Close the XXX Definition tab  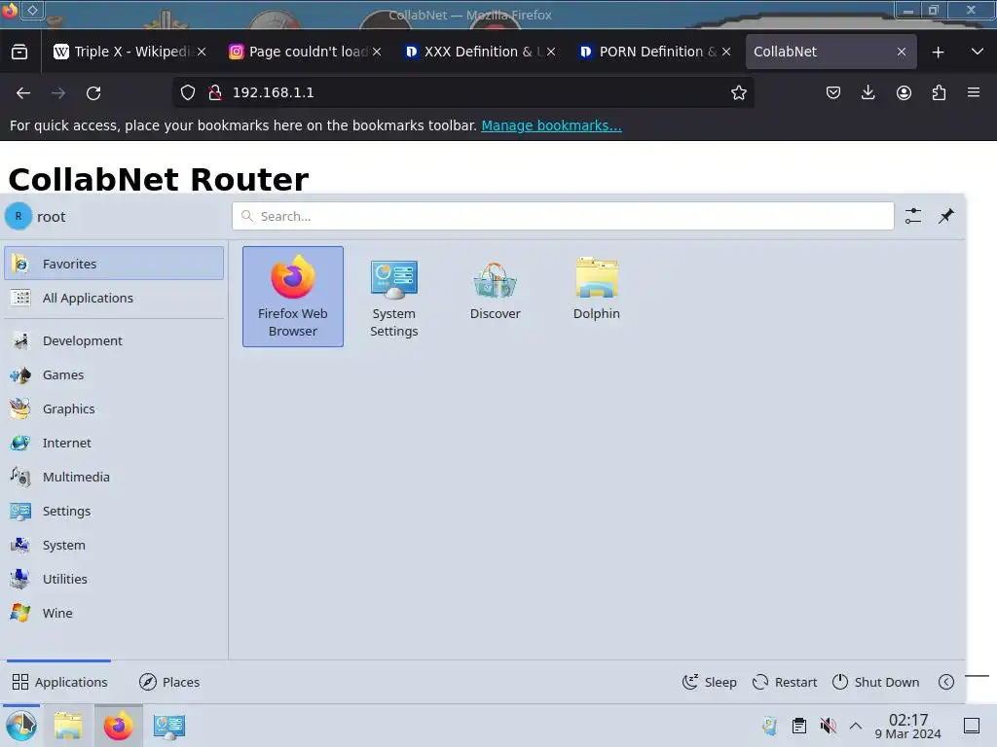(x=551, y=52)
